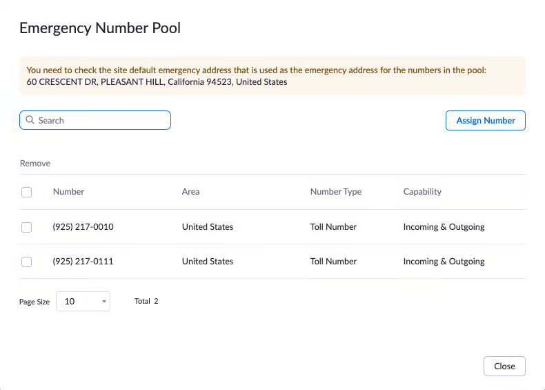This screenshot has width=545, height=390.
Task: Open the Page Size dropdown showing 10
Action: coord(82,301)
